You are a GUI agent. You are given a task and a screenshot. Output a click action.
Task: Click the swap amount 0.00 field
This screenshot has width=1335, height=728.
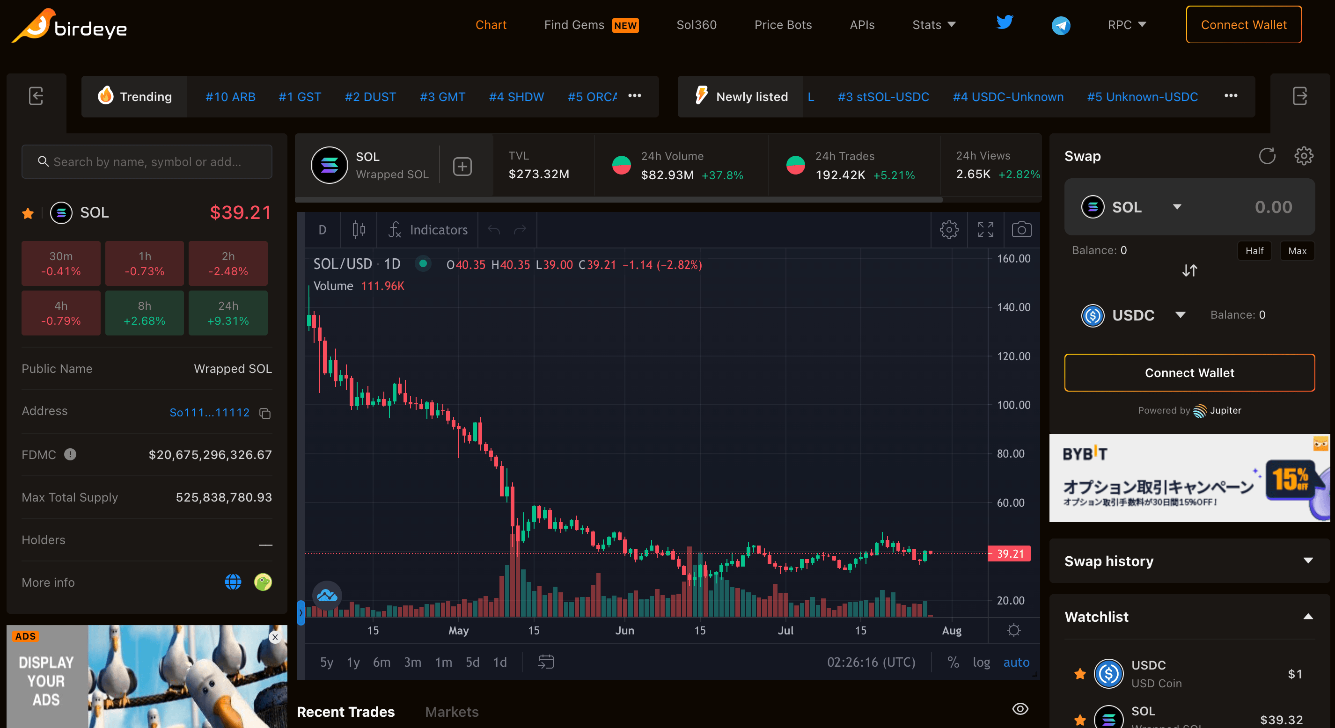pyautogui.click(x=1272, y=207)
